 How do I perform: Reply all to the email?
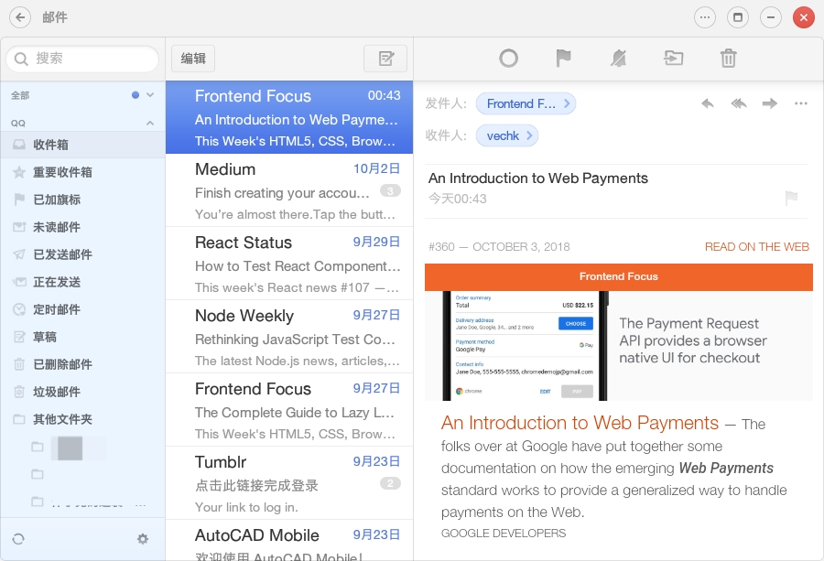pyautogui.click(x=739, y=103)
